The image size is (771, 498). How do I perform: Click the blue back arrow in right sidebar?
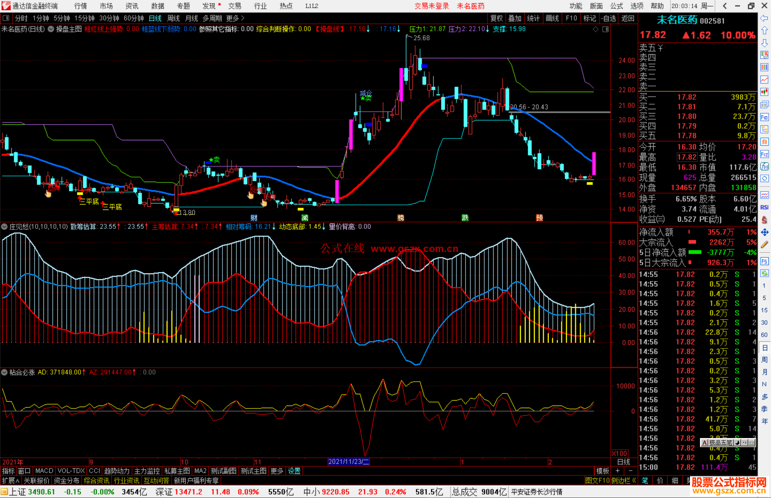[764, 18]
